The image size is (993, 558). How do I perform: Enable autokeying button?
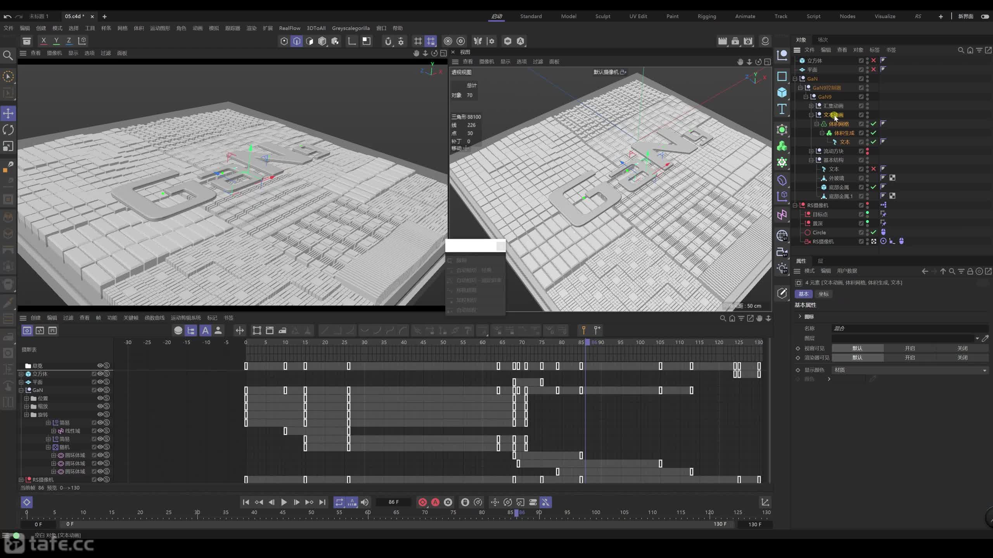tap(436, 502)
